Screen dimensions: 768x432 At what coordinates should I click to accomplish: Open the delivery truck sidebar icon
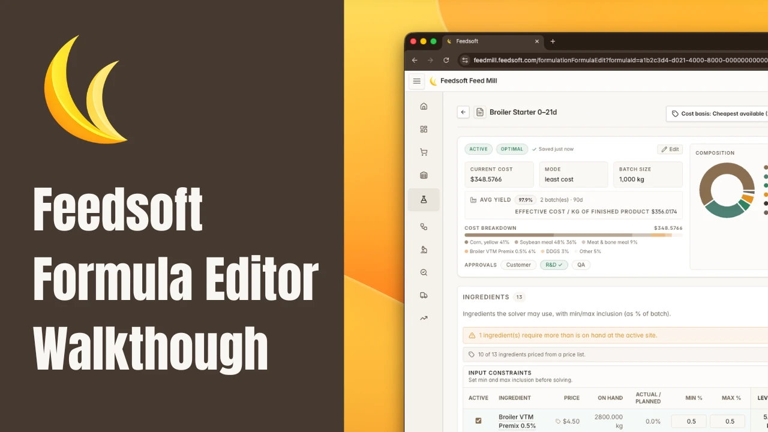pos(424,295)
